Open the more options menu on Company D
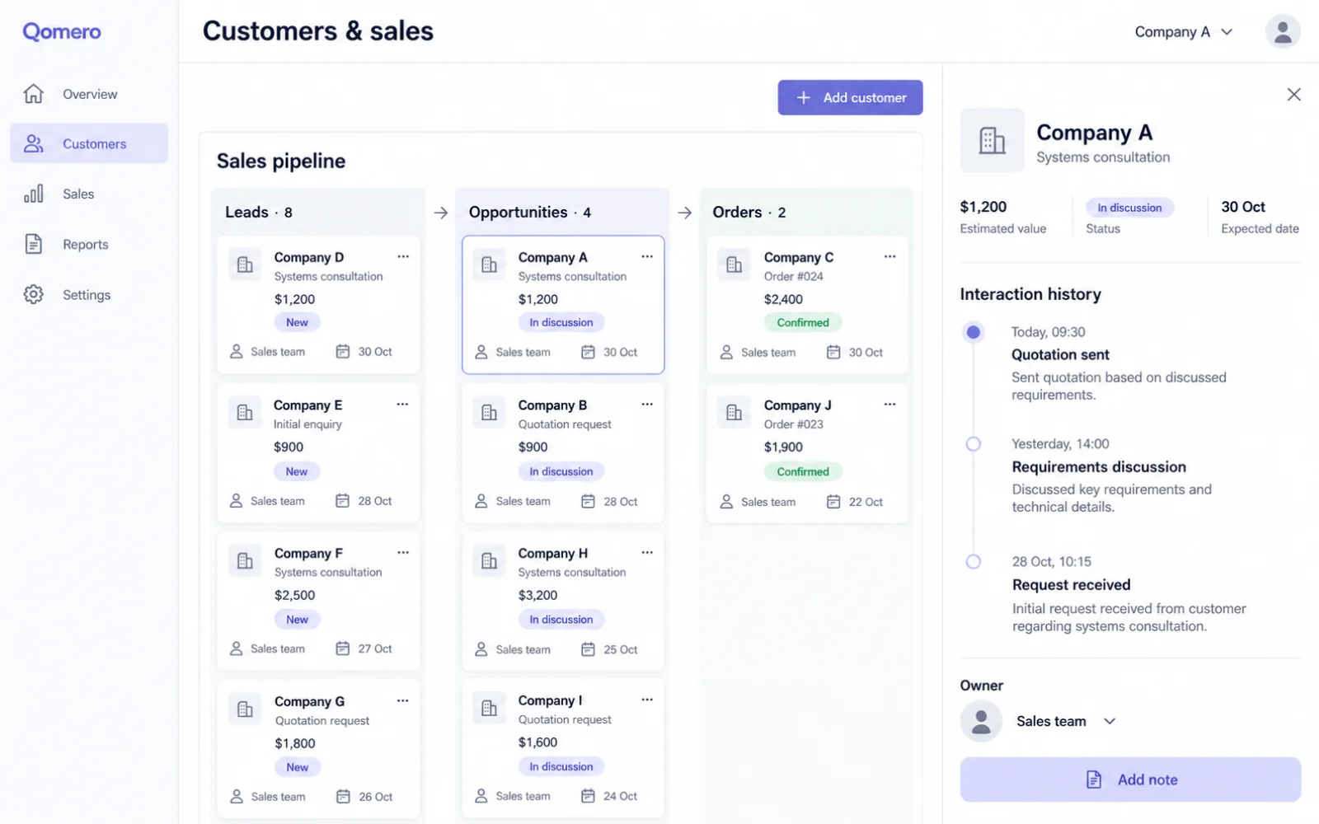This screenshot has height=824, width=1319. click(x=403, y=256)
